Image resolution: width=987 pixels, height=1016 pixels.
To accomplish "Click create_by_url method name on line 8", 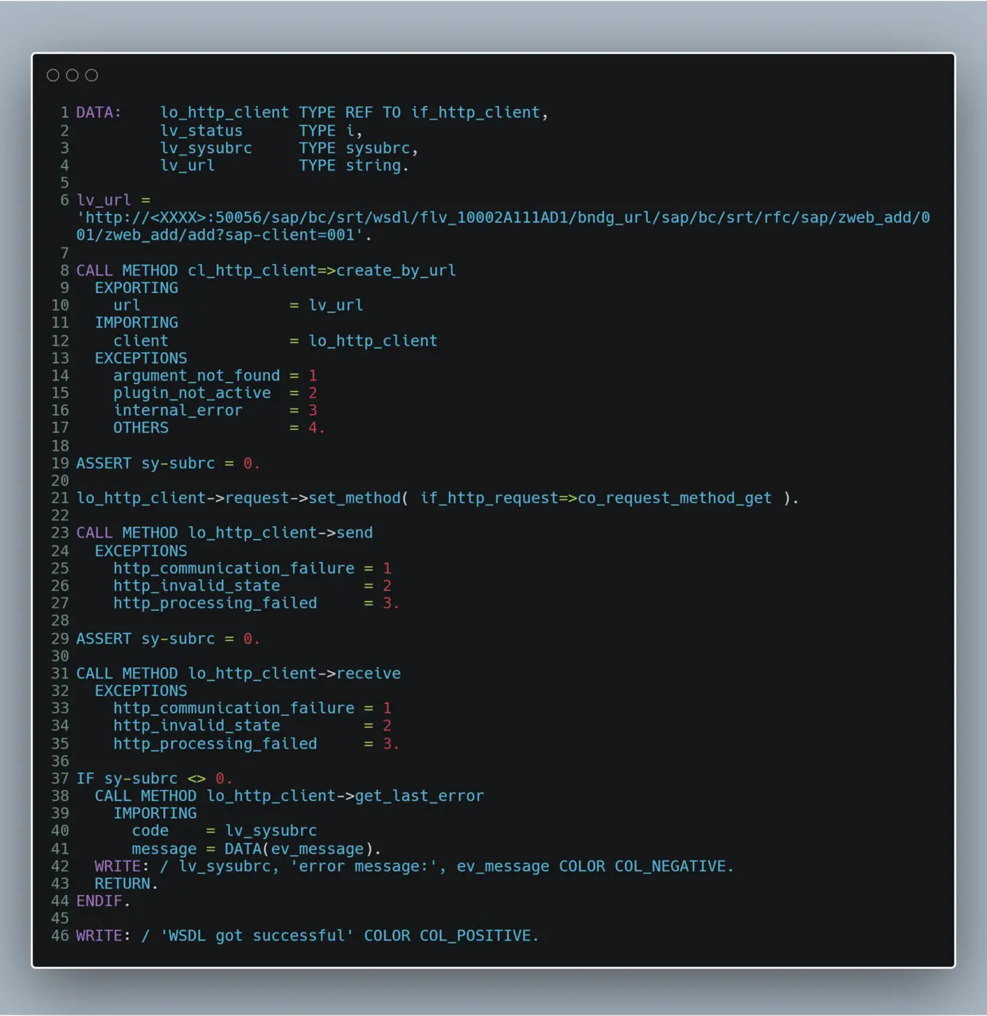I will (396, 271).
